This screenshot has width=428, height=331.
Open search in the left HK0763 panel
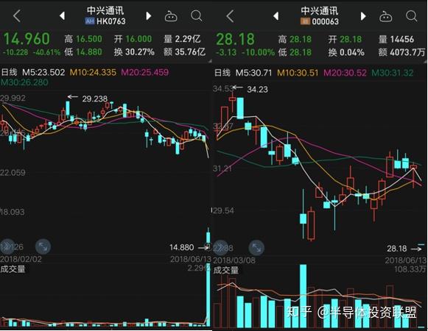point(196,16)
